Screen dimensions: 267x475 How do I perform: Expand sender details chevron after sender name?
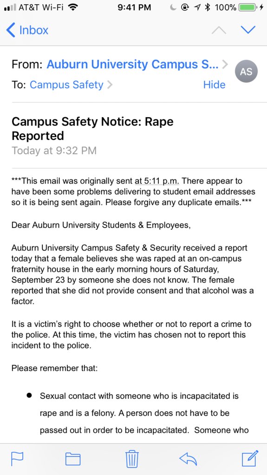[x=225, y=65]
